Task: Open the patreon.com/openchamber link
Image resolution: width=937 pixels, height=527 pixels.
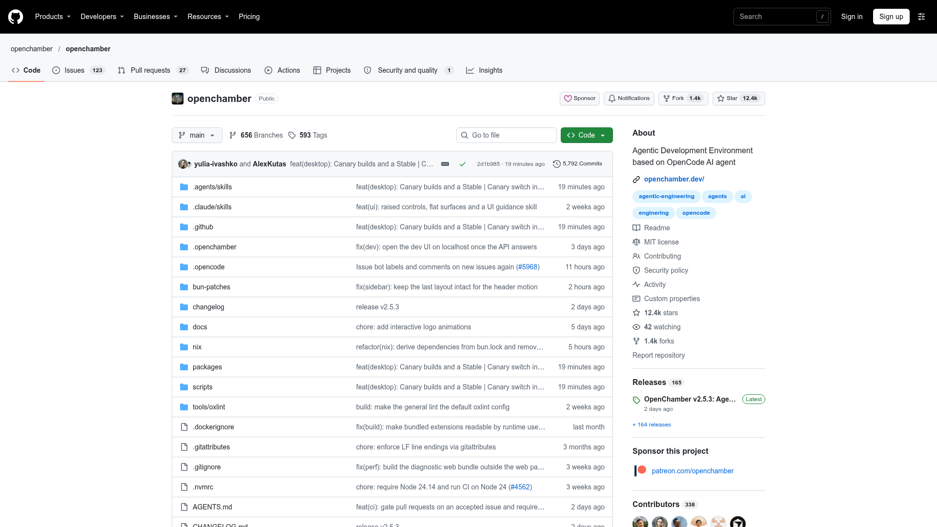Action: (x=693, y=471)
